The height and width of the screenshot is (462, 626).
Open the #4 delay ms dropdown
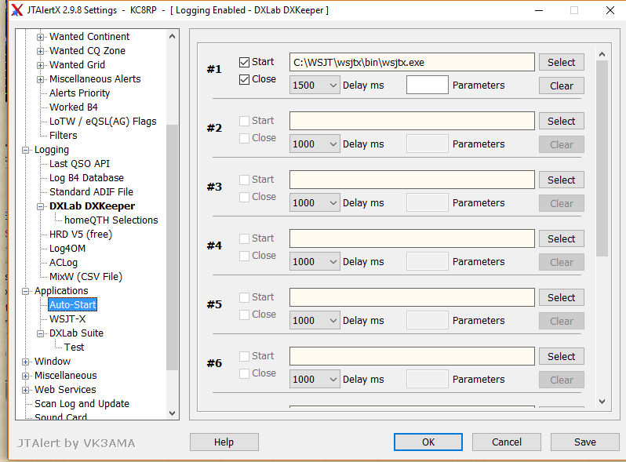pyautogui.click(x=315, y=261)
